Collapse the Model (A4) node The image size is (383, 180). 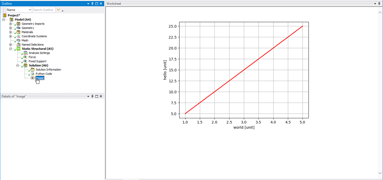(x=4, y=20)
